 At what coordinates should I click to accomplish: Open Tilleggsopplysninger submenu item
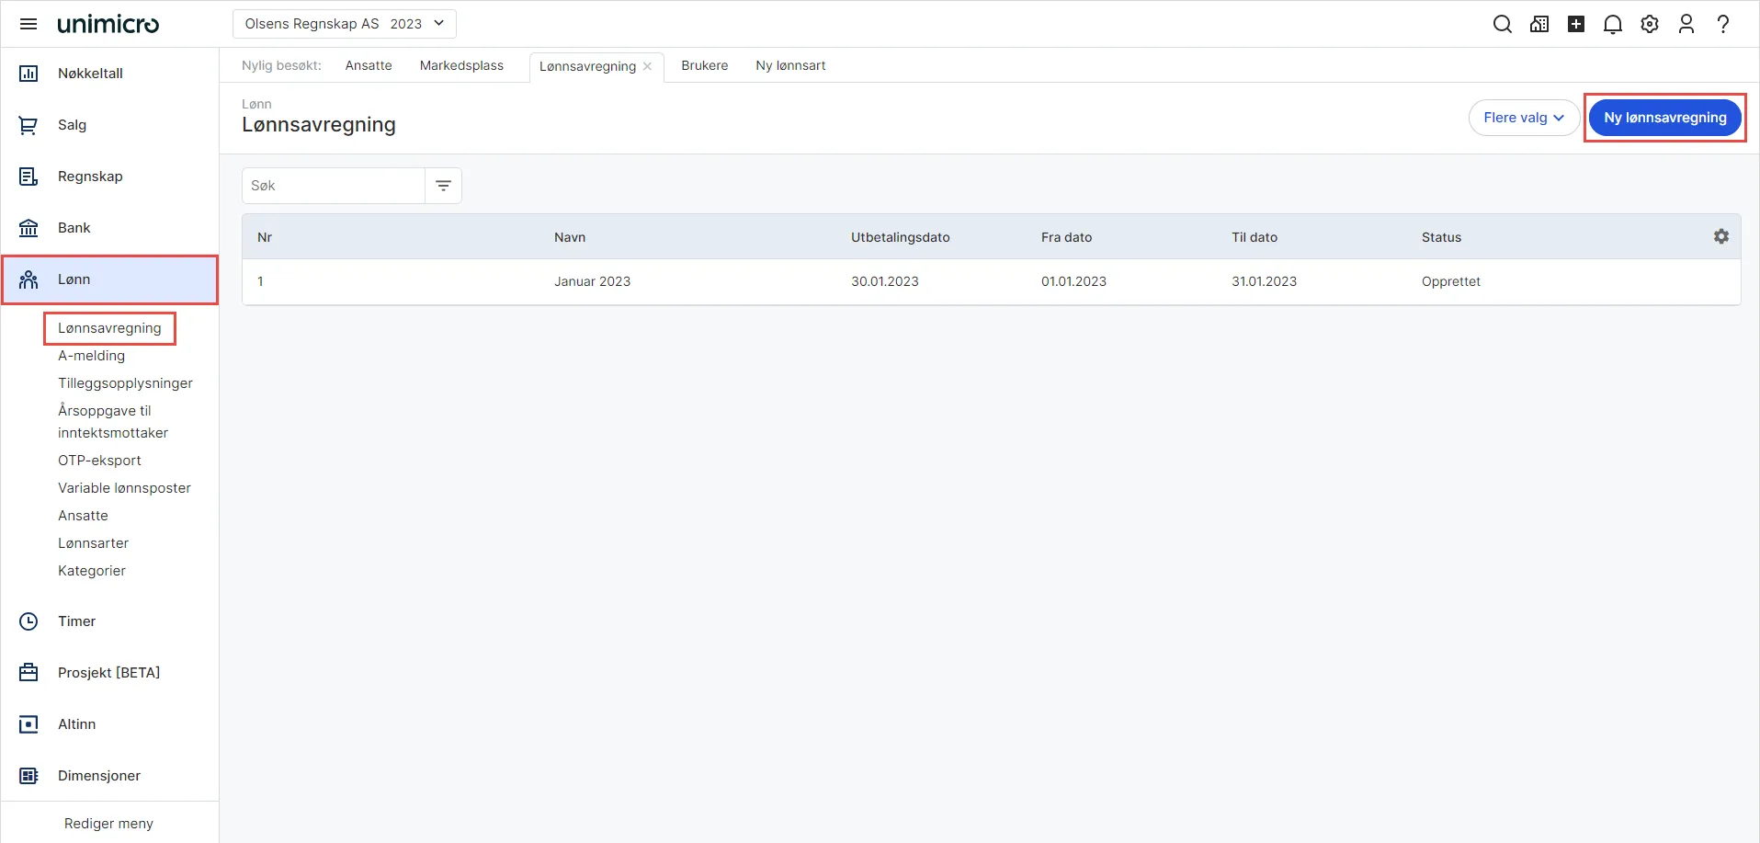coord(125,383)
